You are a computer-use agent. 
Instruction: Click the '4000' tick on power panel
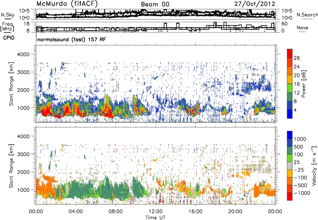pyautogui.click(x=23, y=54)
